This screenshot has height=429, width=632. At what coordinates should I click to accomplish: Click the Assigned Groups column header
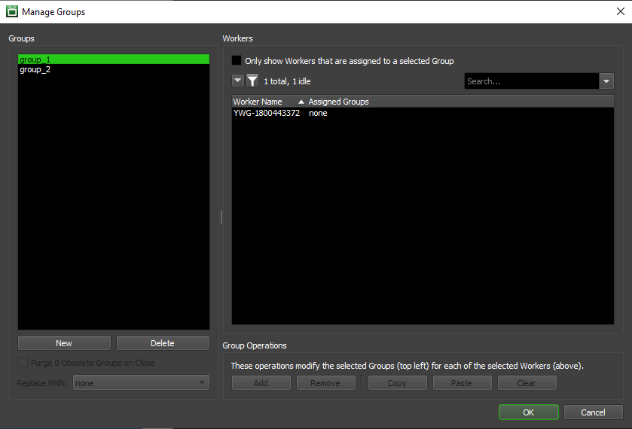tap(339, 102)
